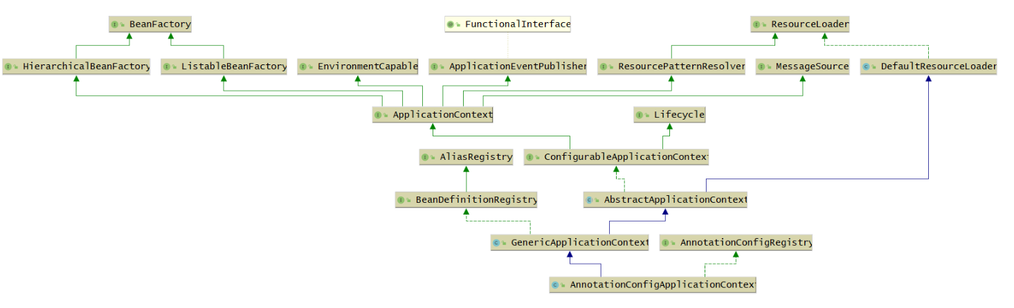Click the class icon on DefaultResourceLoader

click(x=868, y=66)
